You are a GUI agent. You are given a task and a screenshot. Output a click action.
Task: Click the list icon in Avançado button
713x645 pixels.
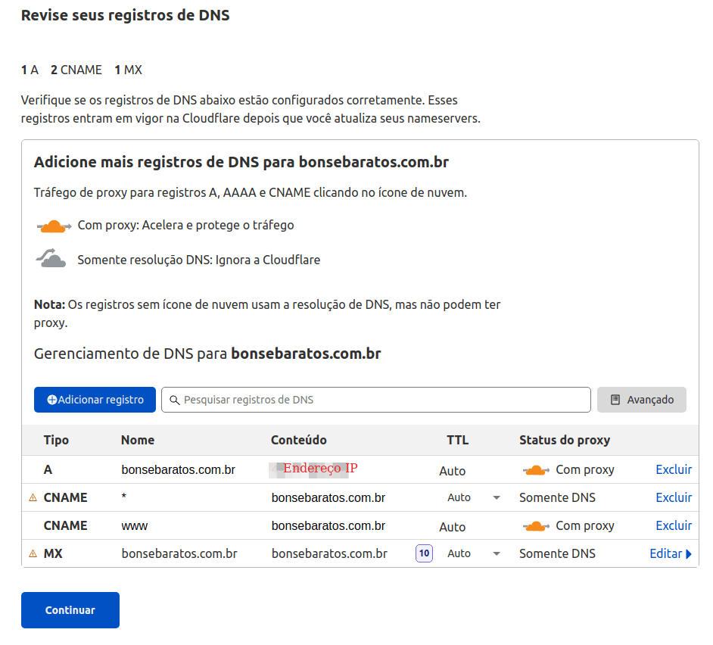[615, 400]
